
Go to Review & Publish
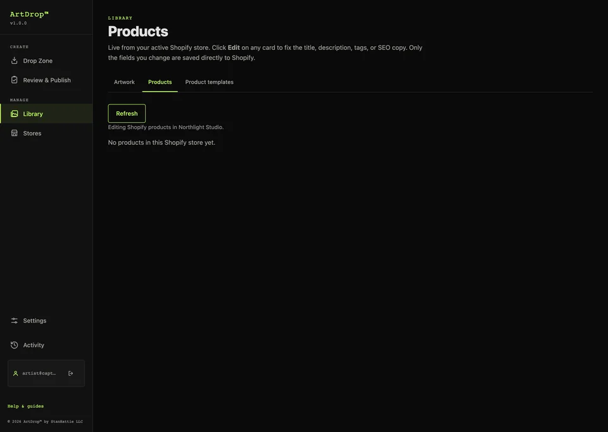click(x=46, y=80)
